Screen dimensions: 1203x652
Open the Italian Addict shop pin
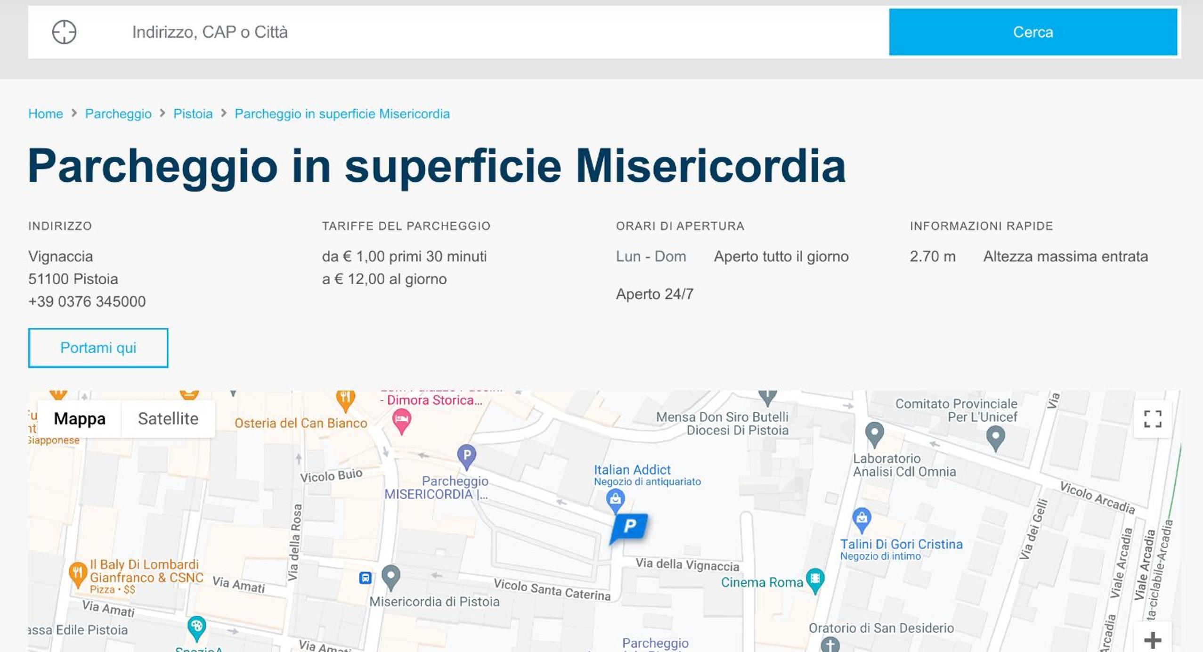[615, 501]
